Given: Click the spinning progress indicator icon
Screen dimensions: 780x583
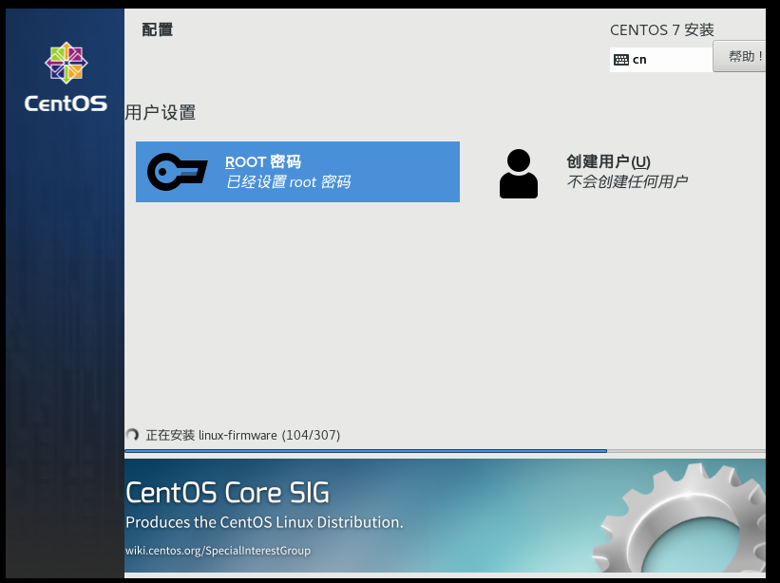Looking at the screenshot, I should point(132,435).
